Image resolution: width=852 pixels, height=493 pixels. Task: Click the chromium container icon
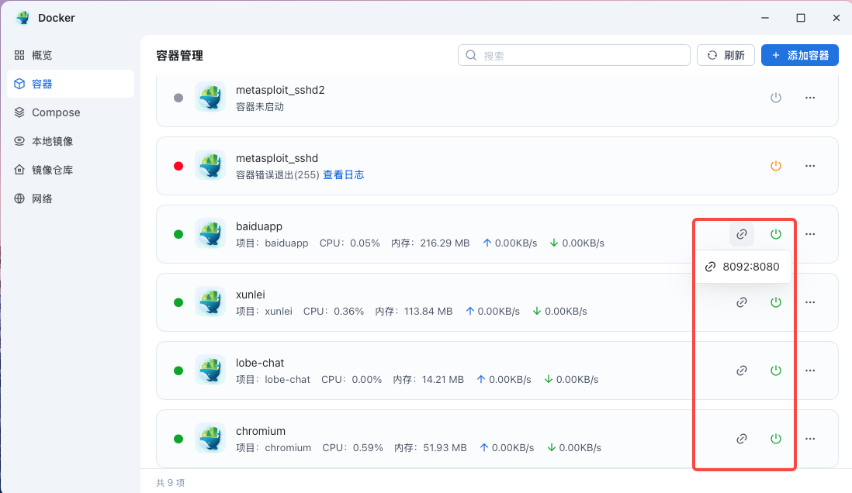click(210, 438)
